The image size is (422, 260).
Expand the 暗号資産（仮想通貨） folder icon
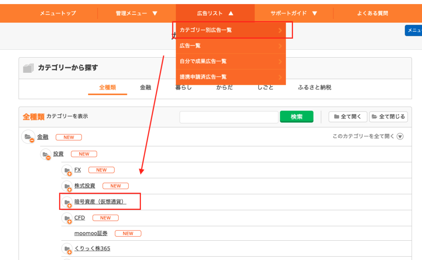tap(67, 202)
